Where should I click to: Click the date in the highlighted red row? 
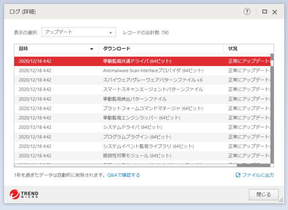(x=35, y=61)
